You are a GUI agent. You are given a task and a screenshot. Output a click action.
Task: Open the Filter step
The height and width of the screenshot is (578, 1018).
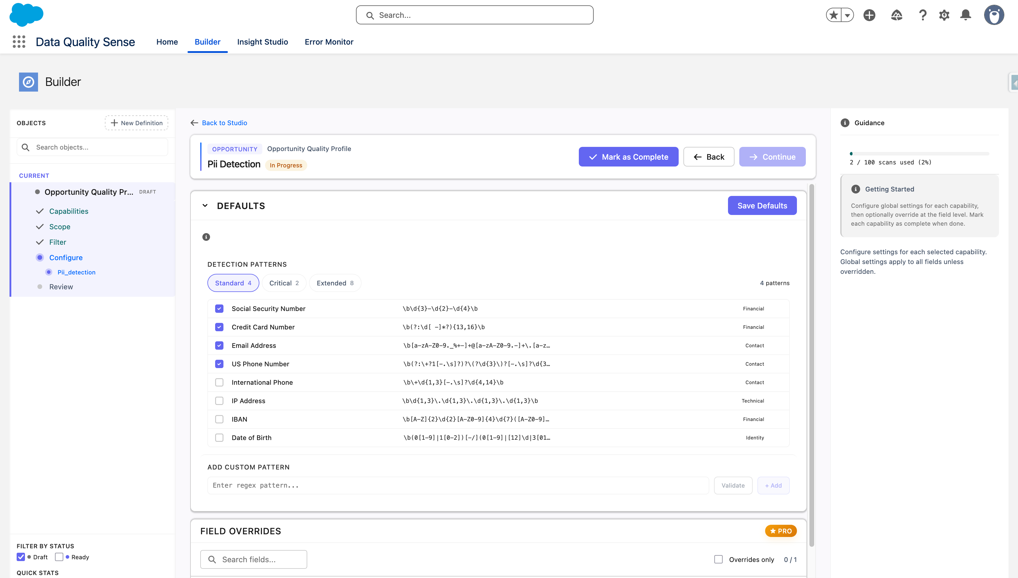pos(58,242)
